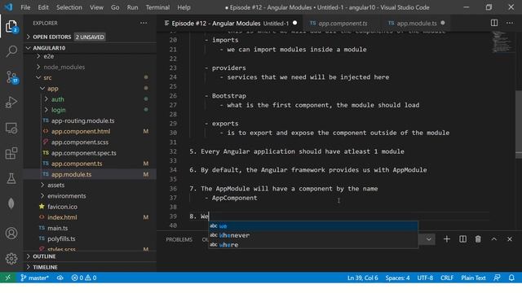Expand the auth folder
The width and height of the screenshot is (522, 293).
click(55, 99)
